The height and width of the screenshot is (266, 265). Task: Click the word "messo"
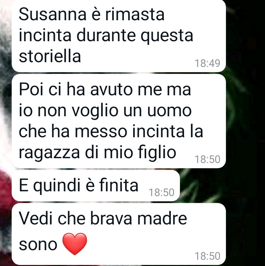click(101, 132)
